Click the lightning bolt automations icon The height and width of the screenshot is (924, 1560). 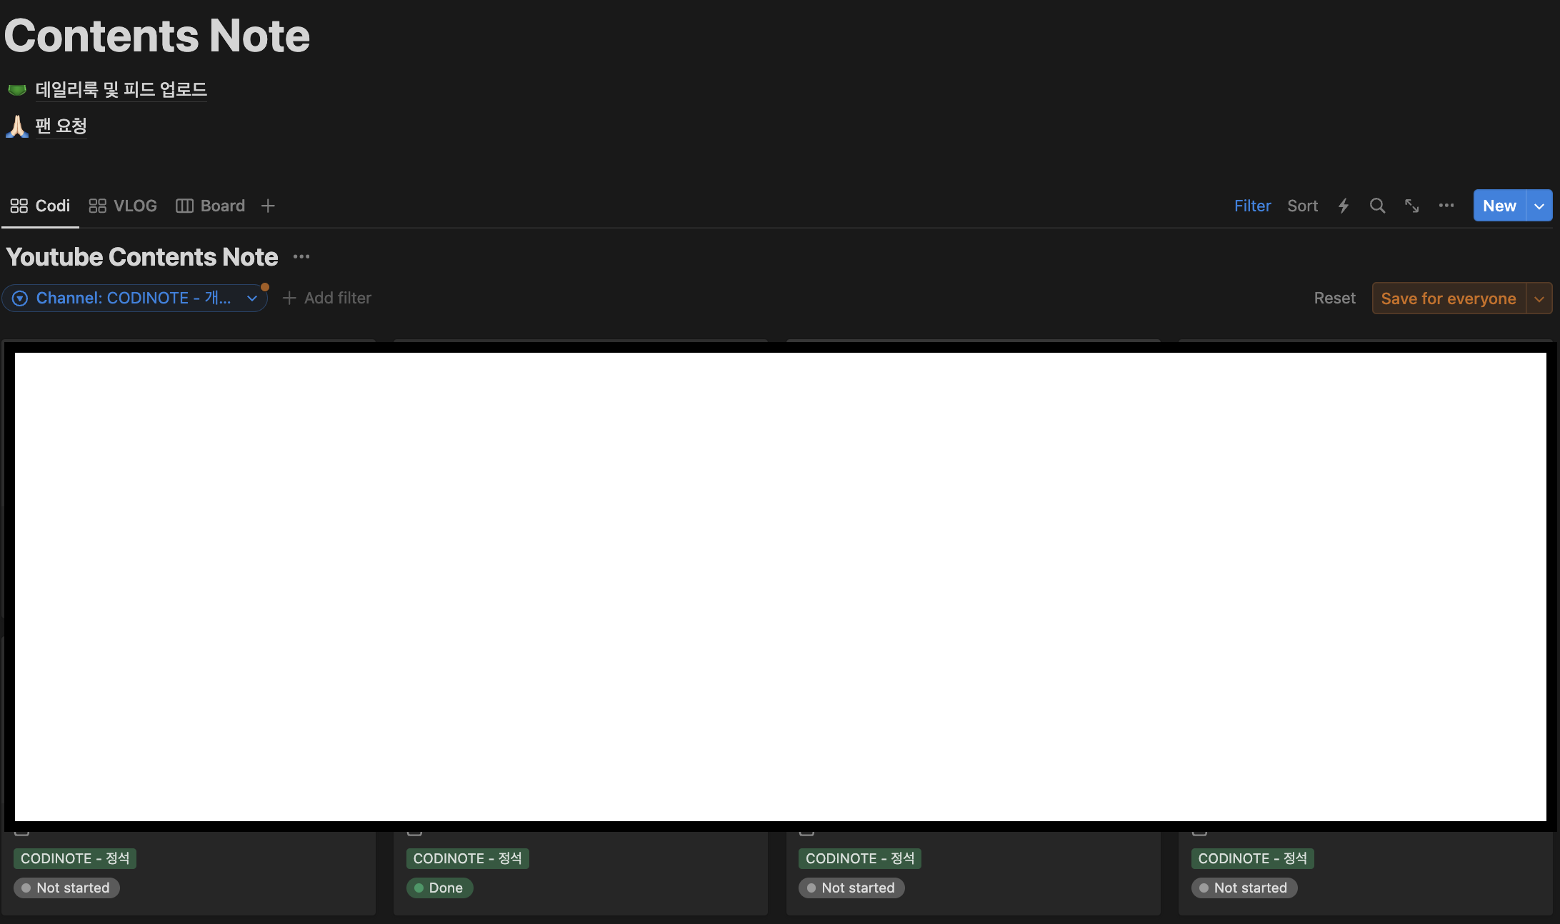coord(1344,206)
